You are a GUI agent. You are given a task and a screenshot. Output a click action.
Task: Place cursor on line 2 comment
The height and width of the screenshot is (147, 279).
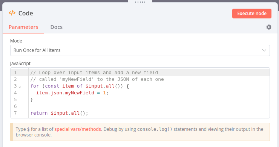pos(97,79)
